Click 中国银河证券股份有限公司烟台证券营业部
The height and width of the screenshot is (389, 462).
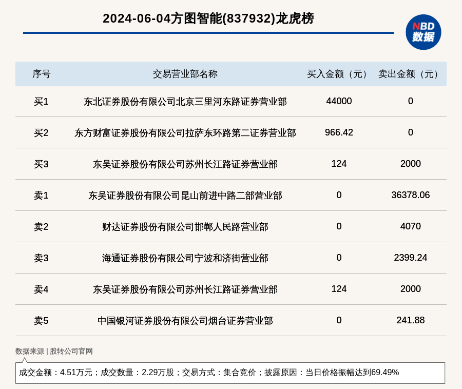[x=185, y=321]
